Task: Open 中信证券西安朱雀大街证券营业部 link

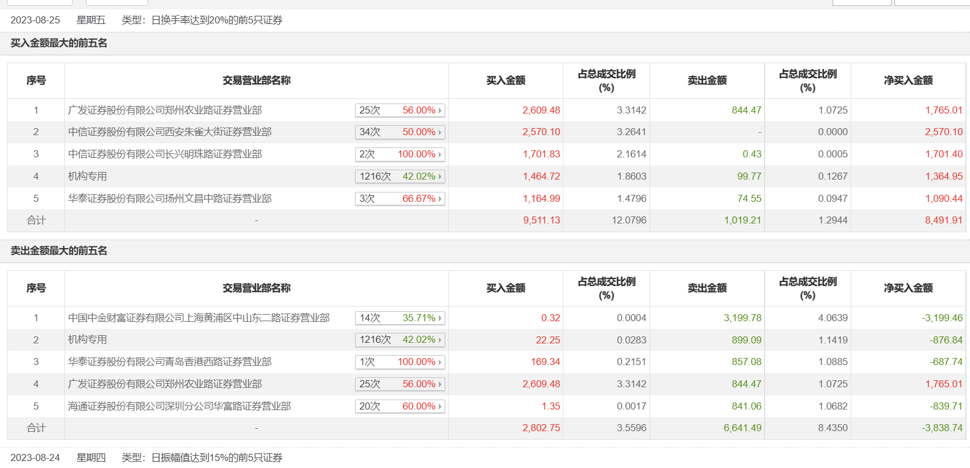Action: [x=170, y=132]
